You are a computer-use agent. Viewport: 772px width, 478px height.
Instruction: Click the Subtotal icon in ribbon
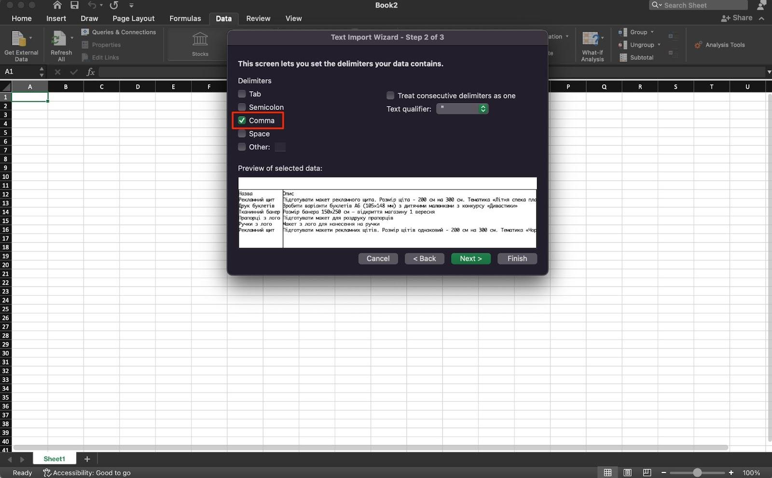click(x=623, y=57)
